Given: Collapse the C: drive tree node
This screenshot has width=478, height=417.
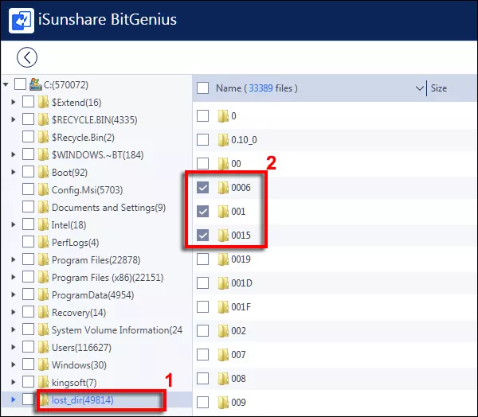Looking at the screenshot, I should tap(6, 84).
